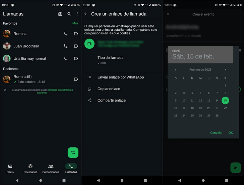244x185 pixels.
Task: Video call Romina (5) from recent calls
Action: 76,79
